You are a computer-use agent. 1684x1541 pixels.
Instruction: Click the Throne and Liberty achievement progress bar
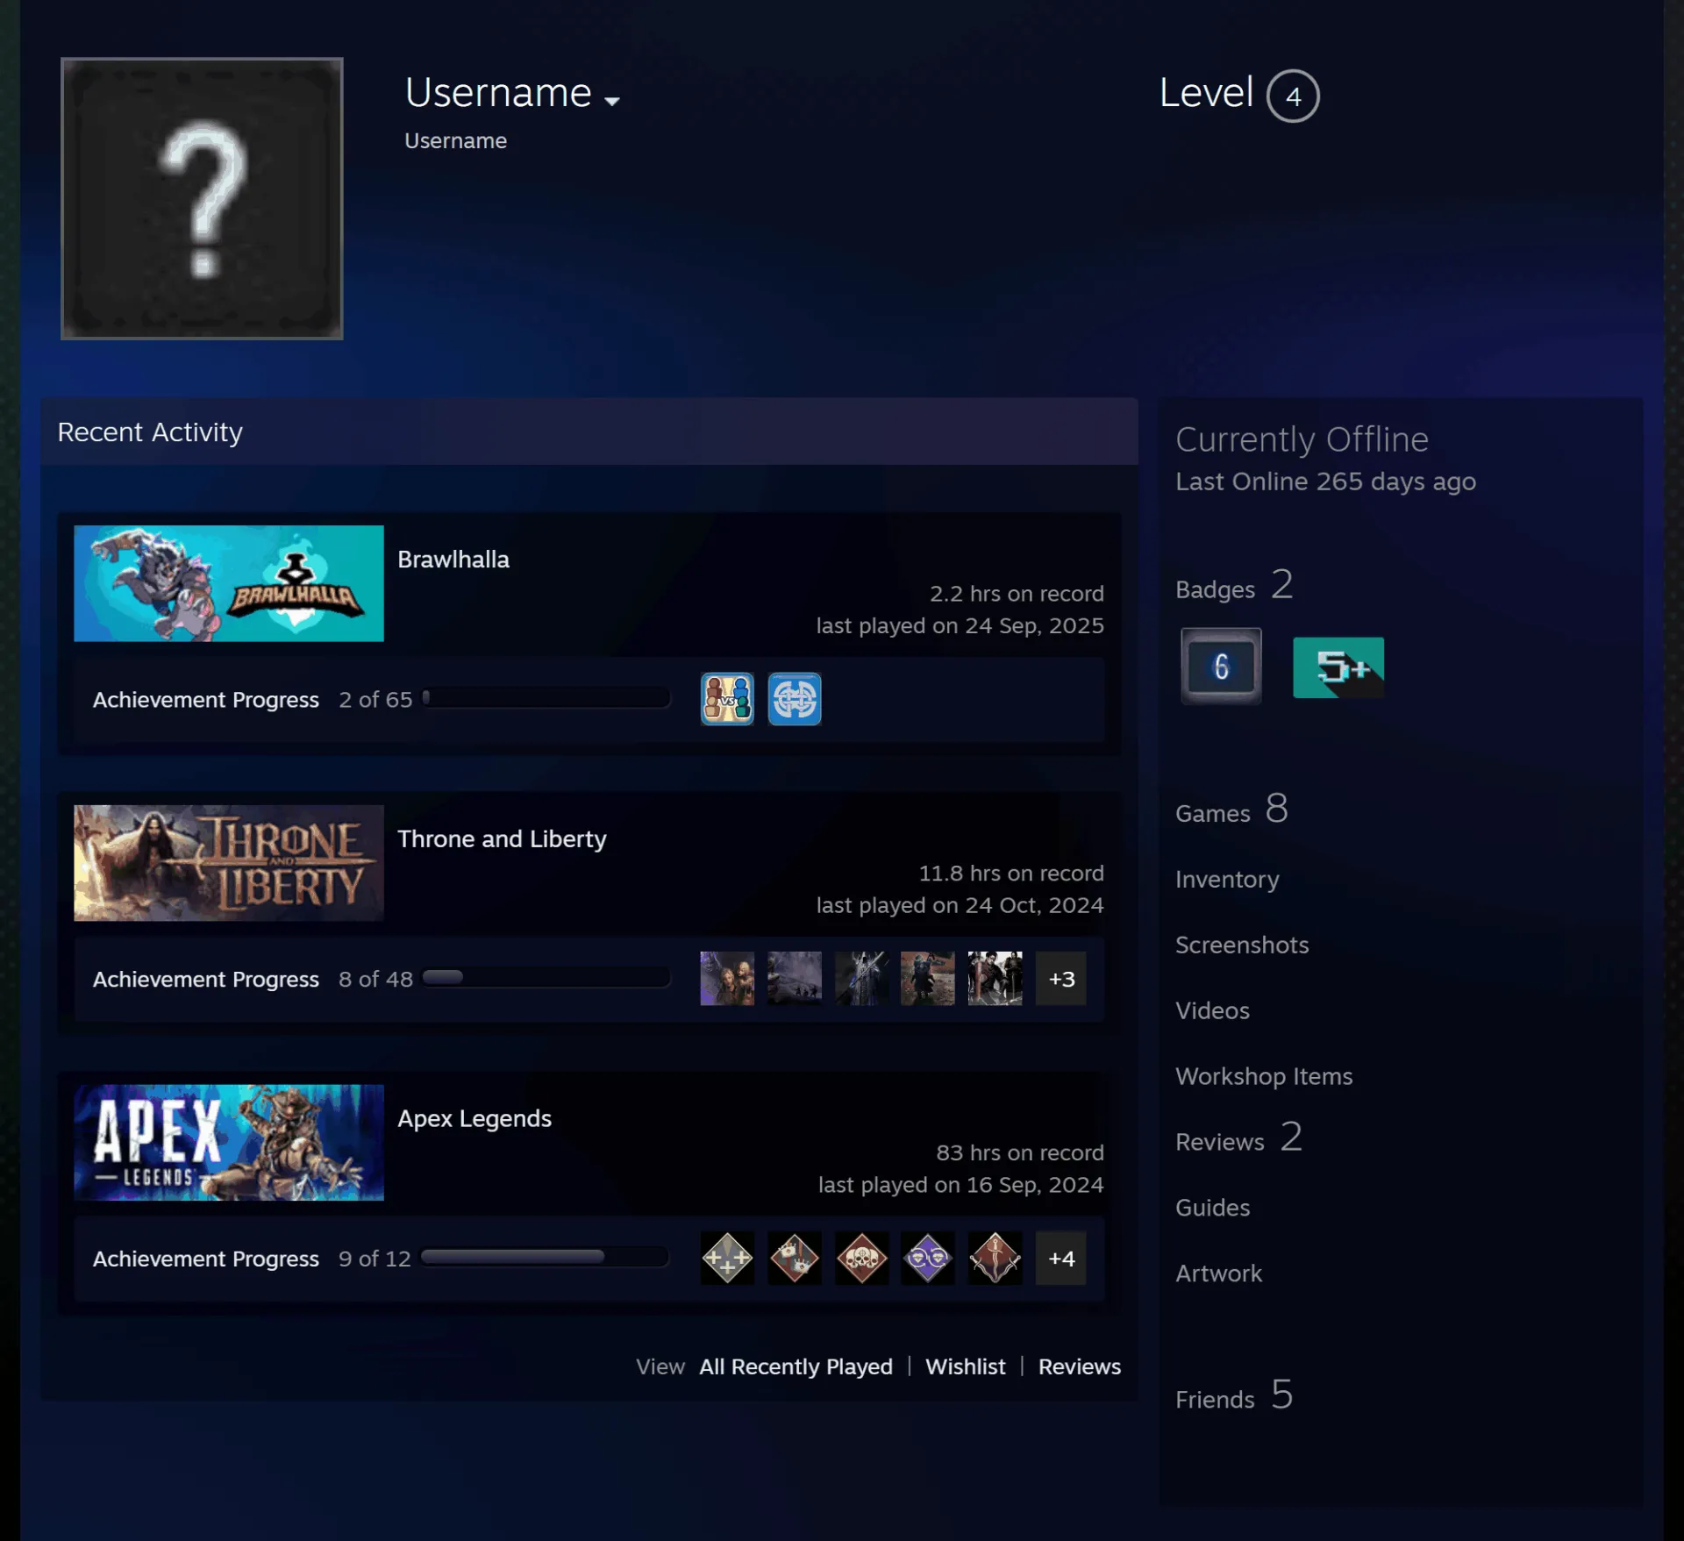(x=546, y=977)
